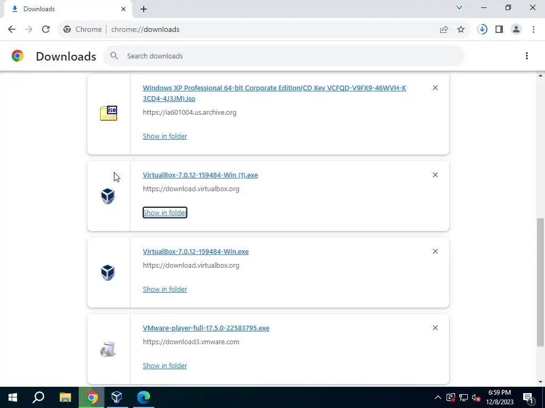Screen dimensions: 545x408
Task: Toggle the side panel icon
Action: (499, 30)
